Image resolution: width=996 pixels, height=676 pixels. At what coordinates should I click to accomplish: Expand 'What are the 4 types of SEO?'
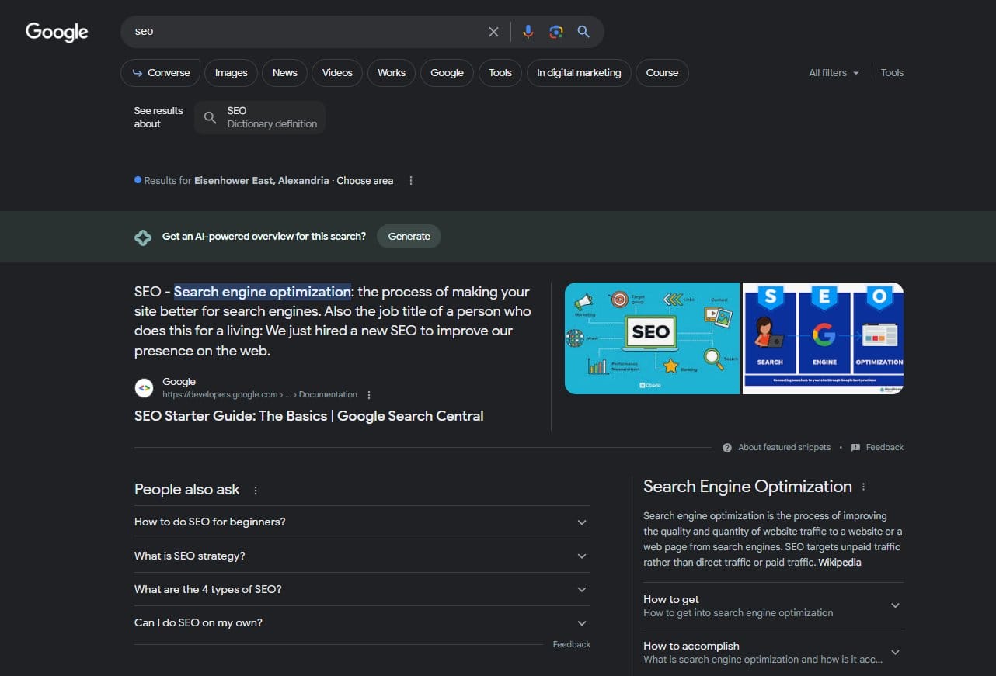pos(362,590)
